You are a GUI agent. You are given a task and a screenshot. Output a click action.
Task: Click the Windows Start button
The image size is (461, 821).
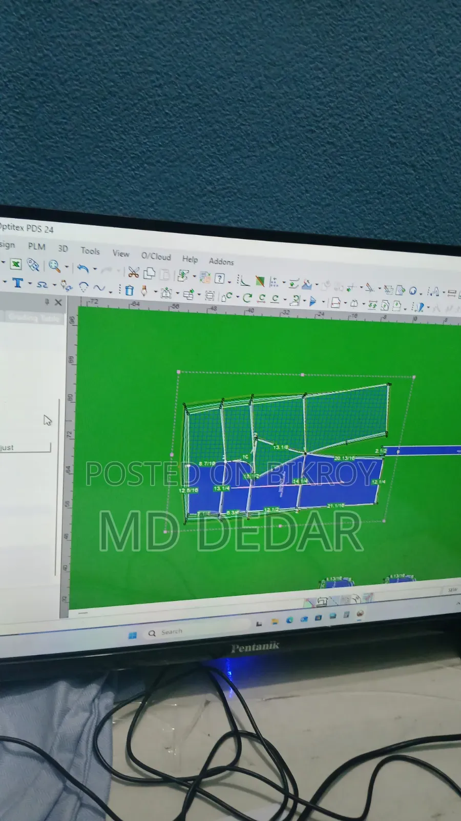point(133,635)
